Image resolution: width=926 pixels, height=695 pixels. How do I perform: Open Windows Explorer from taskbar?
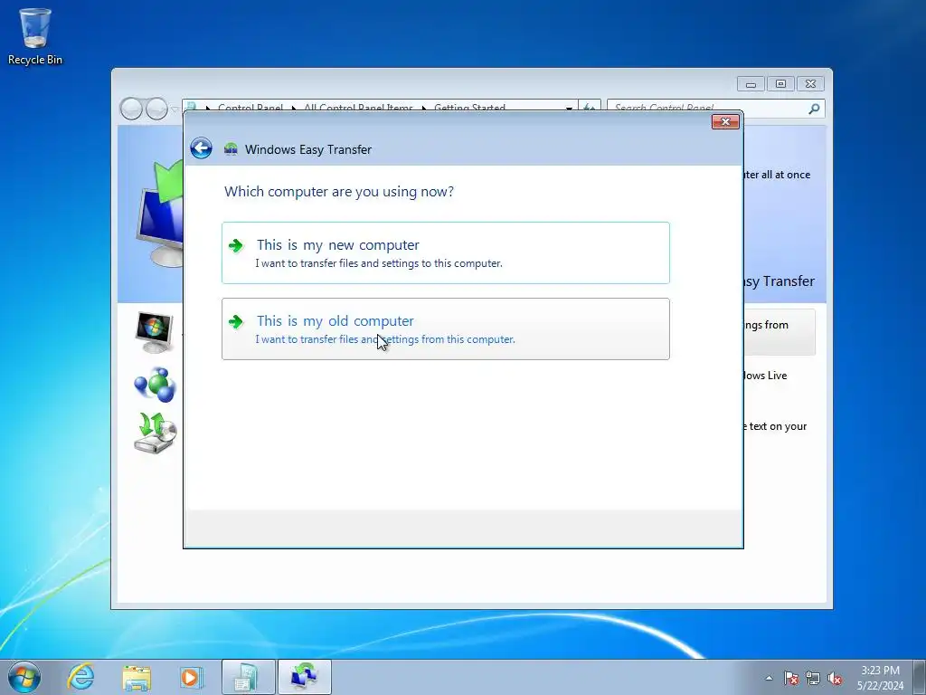coord(137,677)
